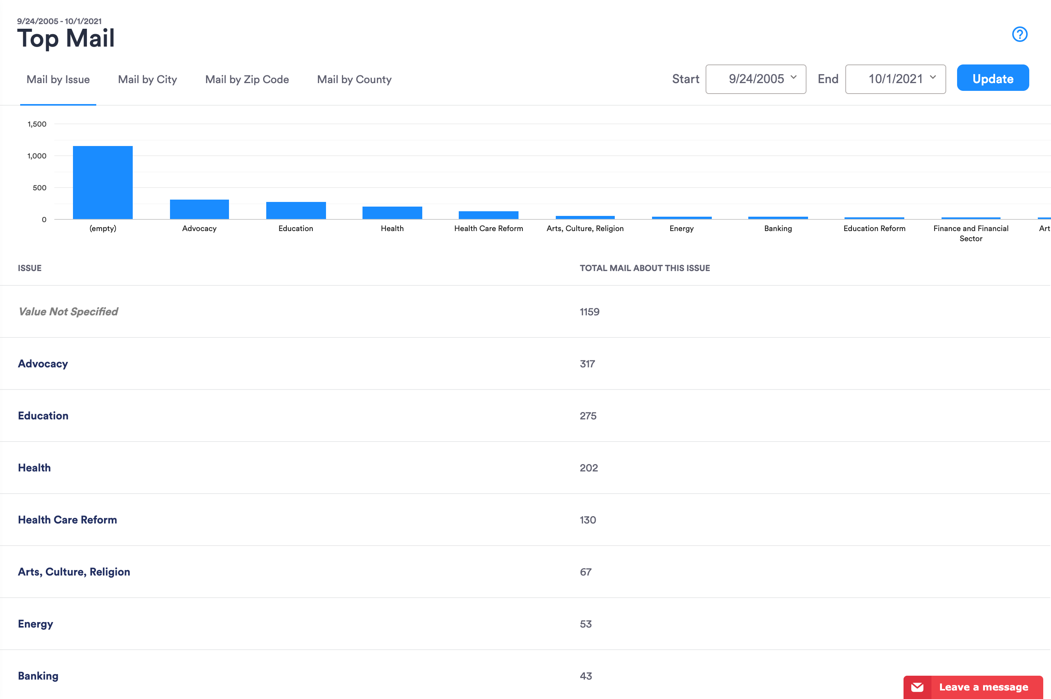Click the Advocacy bar in chart
Image resolution: width=1051 pixels, height=699 pixels.
[x=199, y=210]
